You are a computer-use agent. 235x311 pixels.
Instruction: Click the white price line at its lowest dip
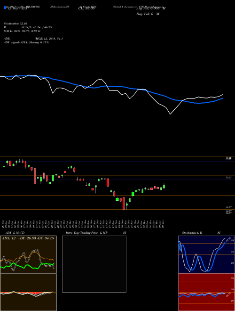[x=170, y=114]
